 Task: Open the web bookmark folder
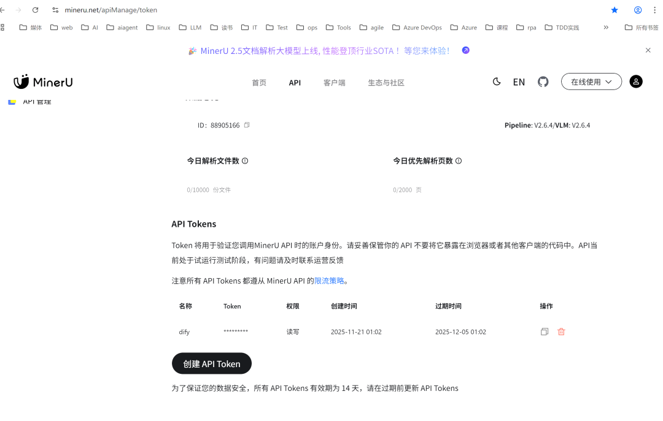point(61,28)
